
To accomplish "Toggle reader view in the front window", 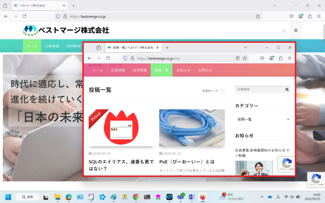I will [x=237, y=58].
